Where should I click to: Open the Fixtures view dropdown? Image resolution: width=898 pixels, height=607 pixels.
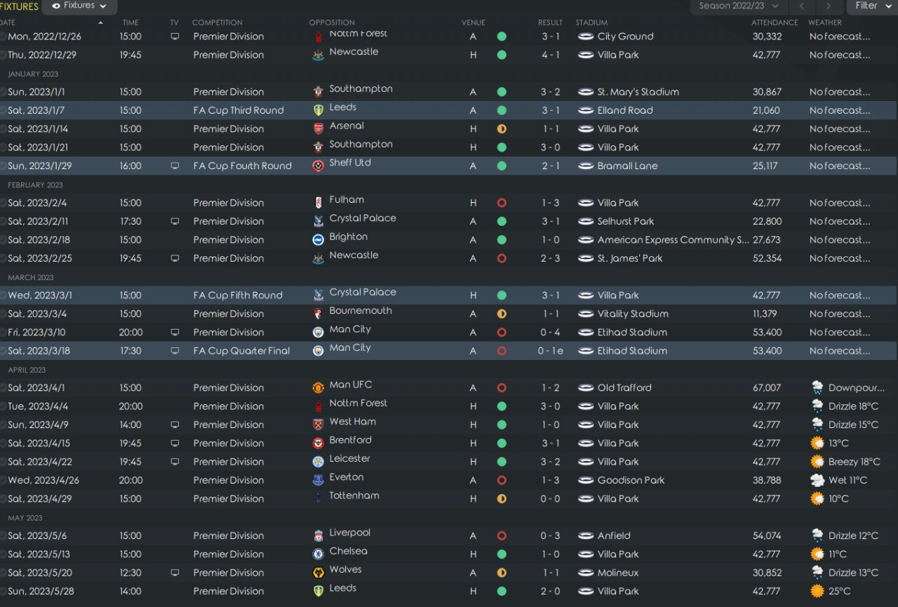tap(79, 6)
